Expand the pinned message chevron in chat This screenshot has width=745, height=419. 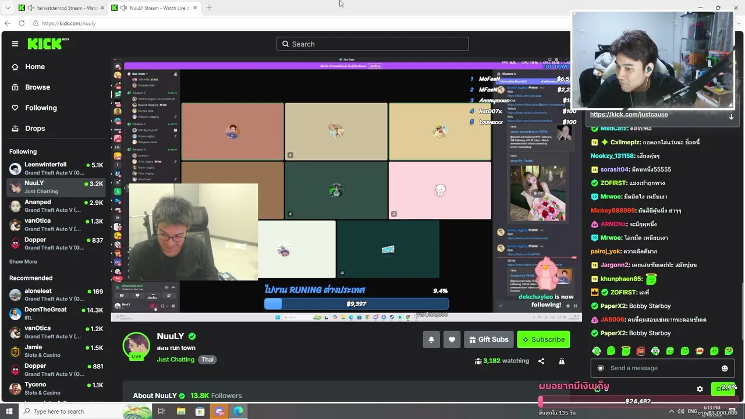pos(731,117)
